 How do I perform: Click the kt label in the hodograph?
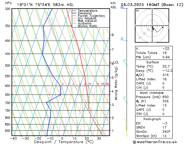138,11
